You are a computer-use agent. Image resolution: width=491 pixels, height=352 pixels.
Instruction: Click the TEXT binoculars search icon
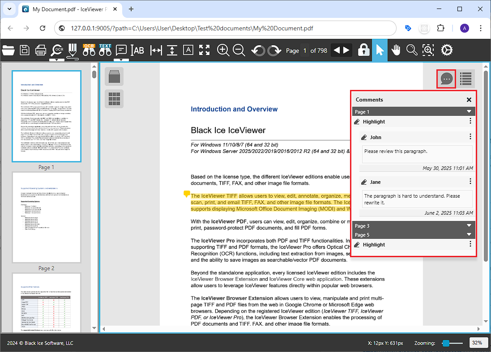coord(105,50)
